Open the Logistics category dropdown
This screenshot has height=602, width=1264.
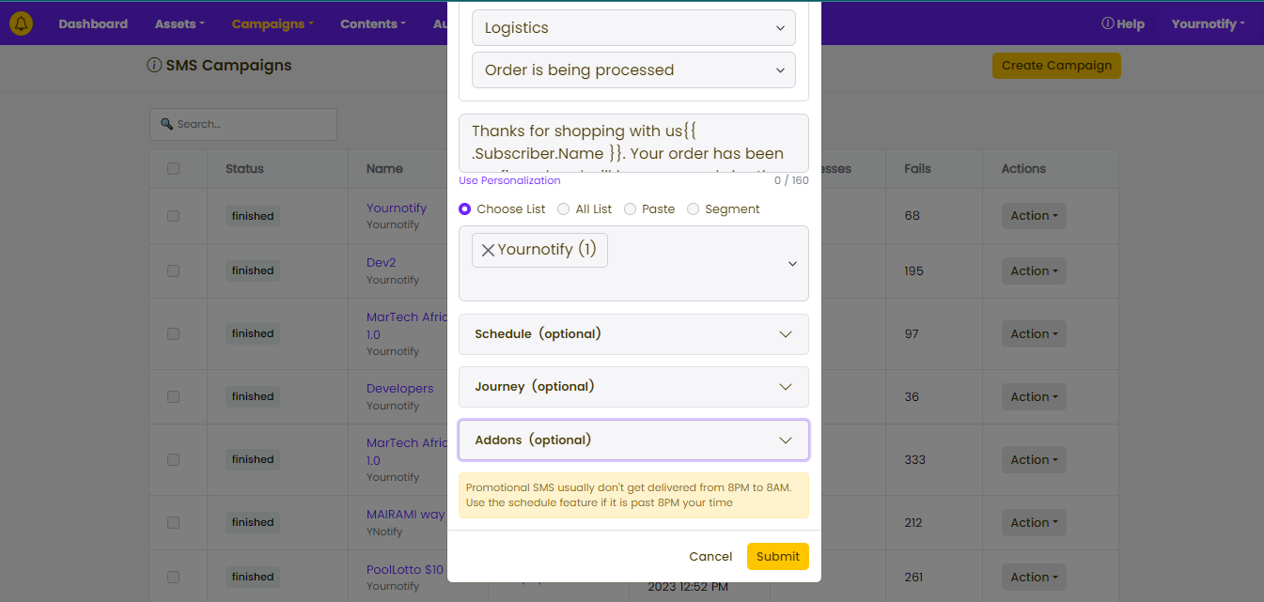[x=633, y=28]
